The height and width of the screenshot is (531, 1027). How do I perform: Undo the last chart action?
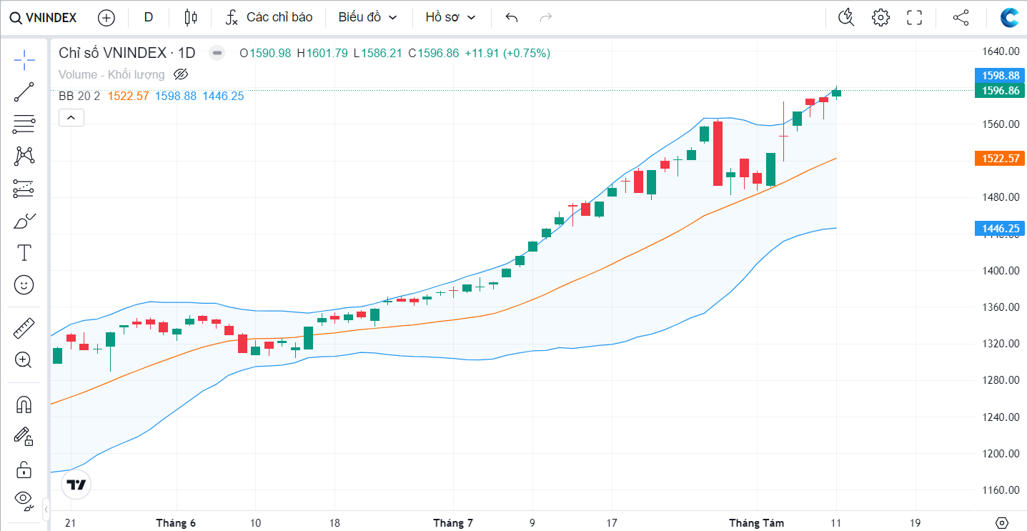pos(511,18)
